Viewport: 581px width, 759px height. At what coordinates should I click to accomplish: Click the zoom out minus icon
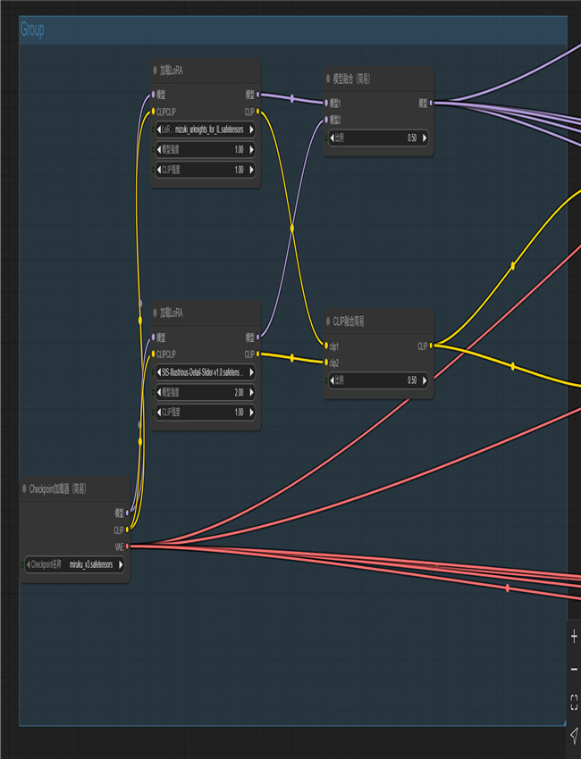pos(574,669)
